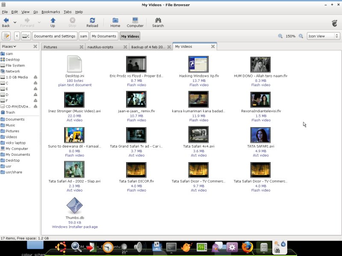The image size is (342, 256).
Task: Open the Go menu
Action: (35, 12)
